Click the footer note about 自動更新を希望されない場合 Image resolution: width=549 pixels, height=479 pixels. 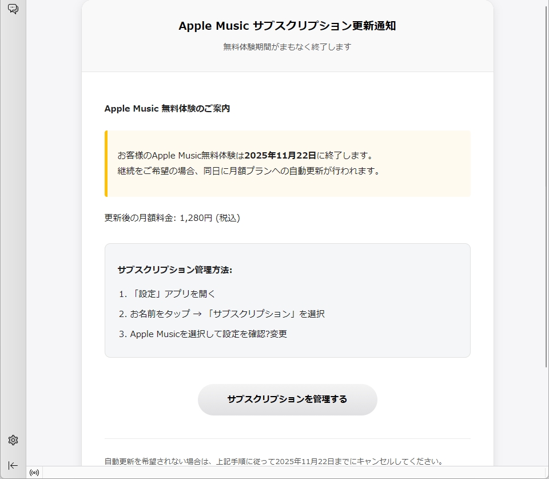coord(274,461)
